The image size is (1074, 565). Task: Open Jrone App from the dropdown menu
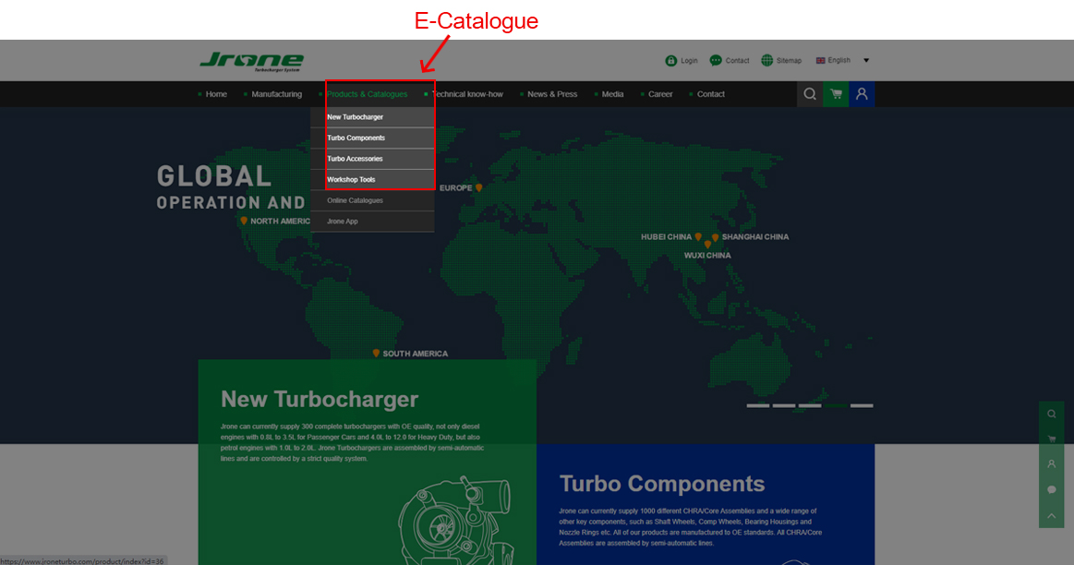372,222
